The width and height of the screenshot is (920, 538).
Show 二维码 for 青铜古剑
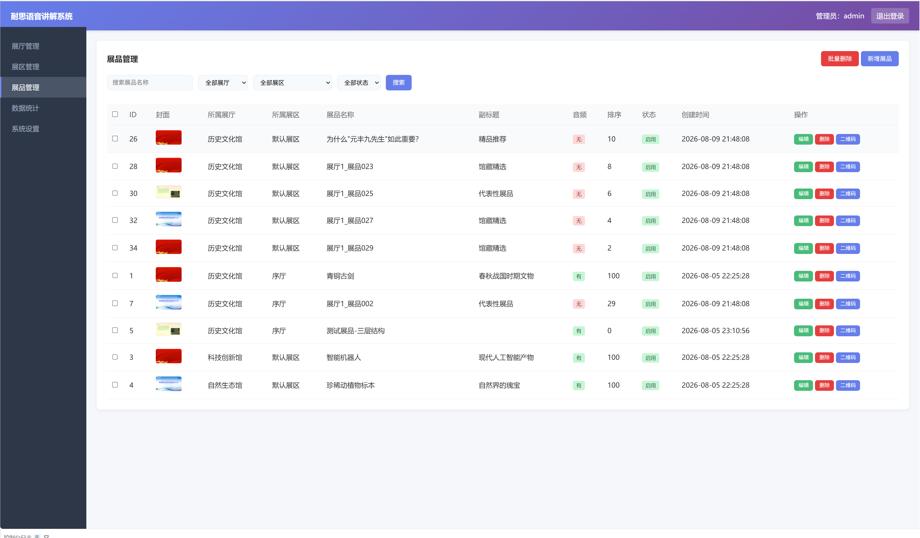point(848,276)
